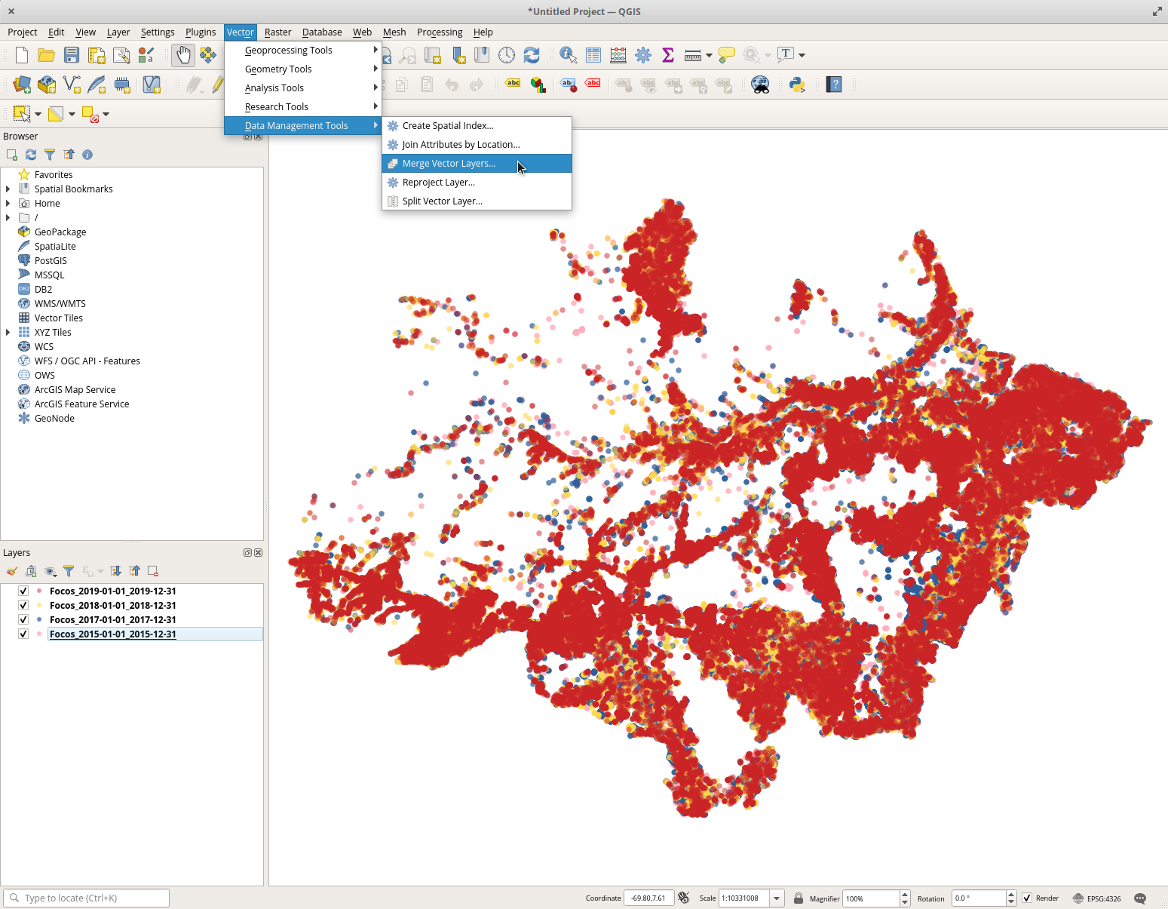Click Manage Map Themes eye icon

point(50,571)
